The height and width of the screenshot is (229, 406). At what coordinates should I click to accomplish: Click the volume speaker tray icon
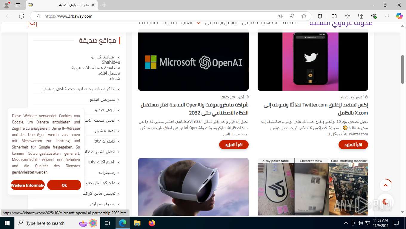360,223
